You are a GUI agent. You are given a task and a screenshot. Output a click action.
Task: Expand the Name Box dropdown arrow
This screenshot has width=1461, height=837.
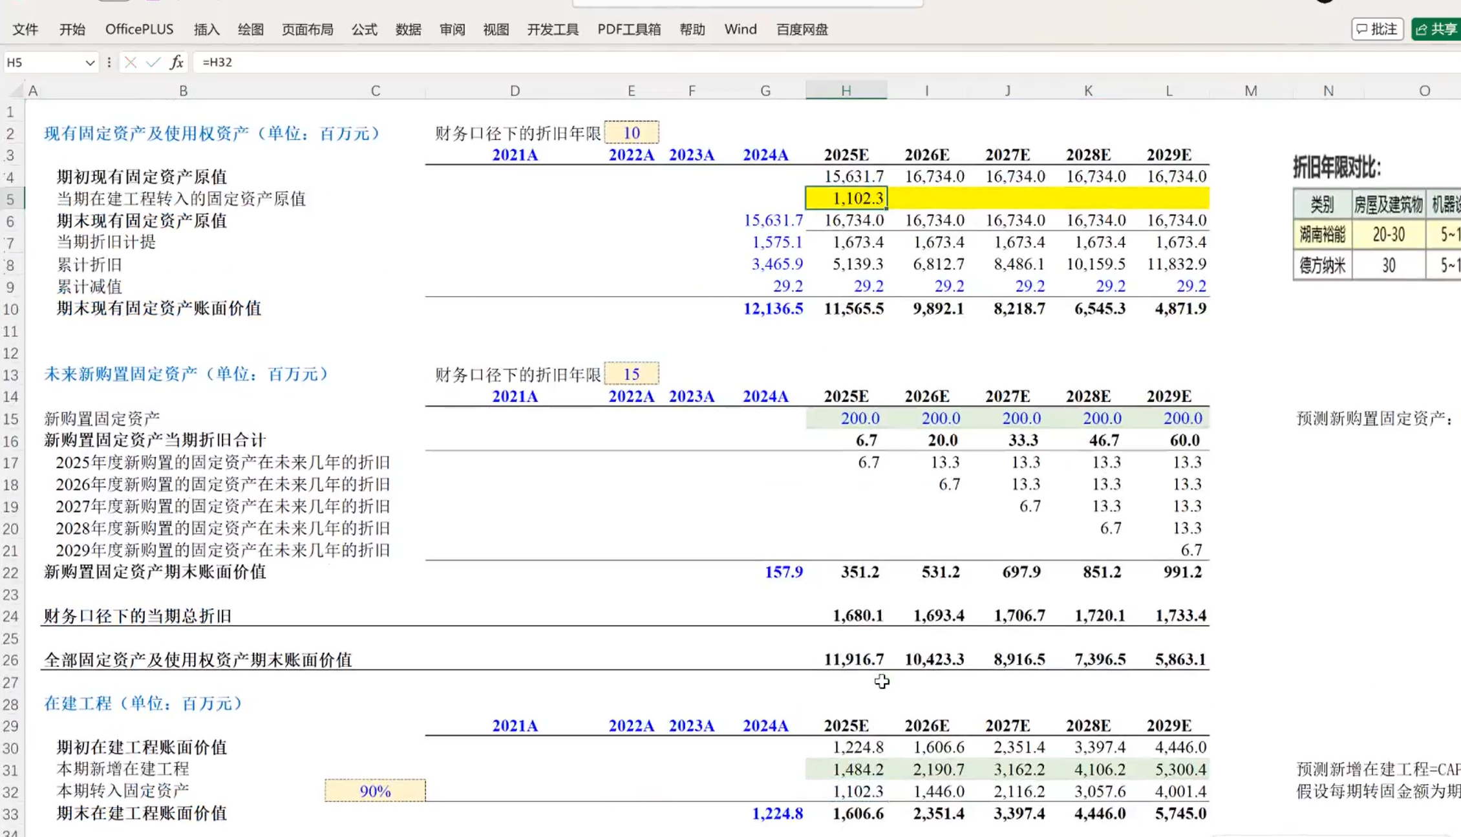pyautogui.click(x=89, y=63)
